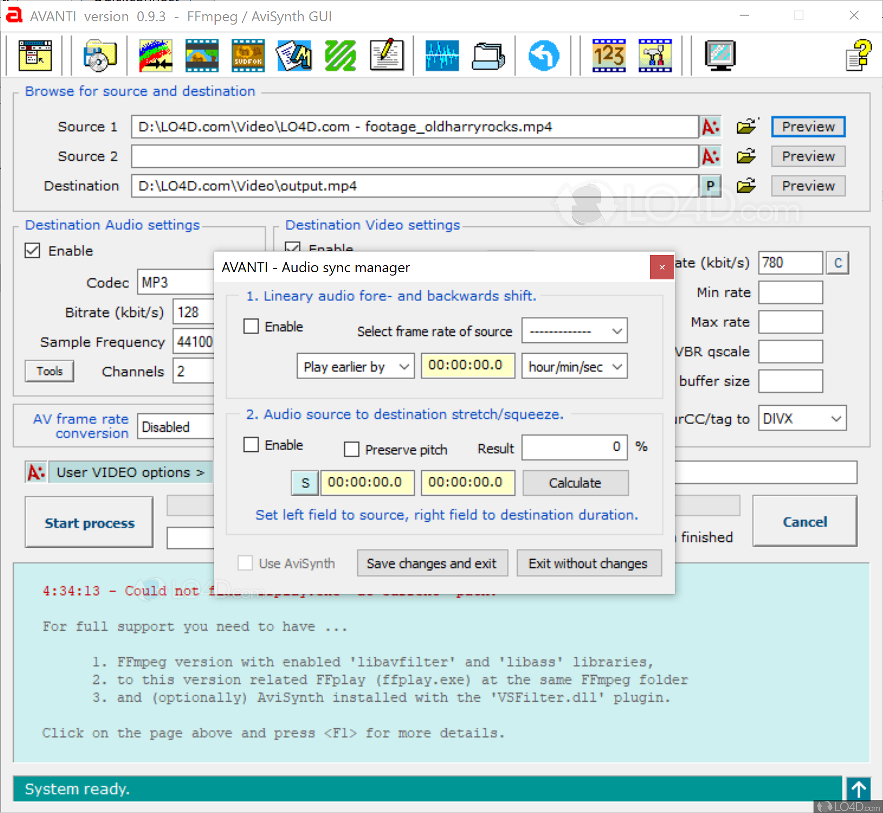This screenshot has height=813, width=883.
Task: Open the MP3 Codec dropdown
Action: pyautogui.click(x=176, y=282)
